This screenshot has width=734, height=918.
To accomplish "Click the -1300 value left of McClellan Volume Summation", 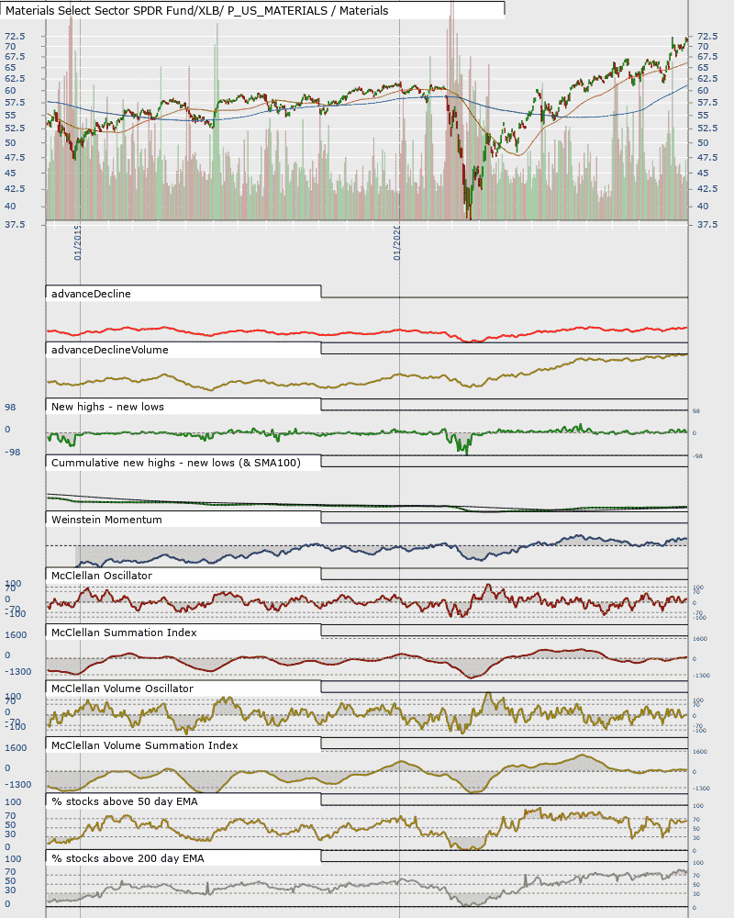I will (x=18, y=785).
